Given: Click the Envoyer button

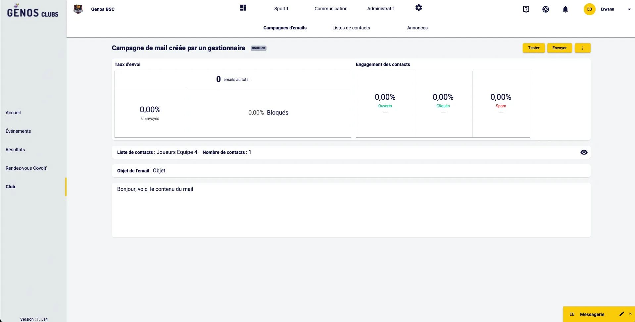Looking at the screenshot, I should (x=559, y=48).
